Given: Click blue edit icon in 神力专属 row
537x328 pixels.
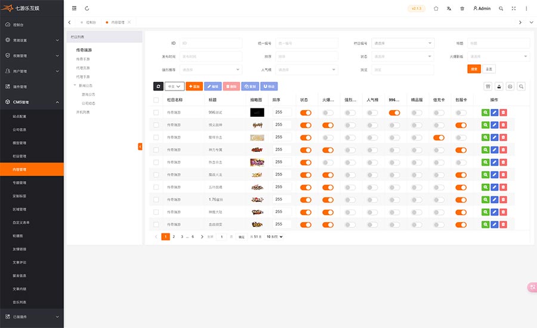Looking at the screenshot, I should tap(495, 149).
